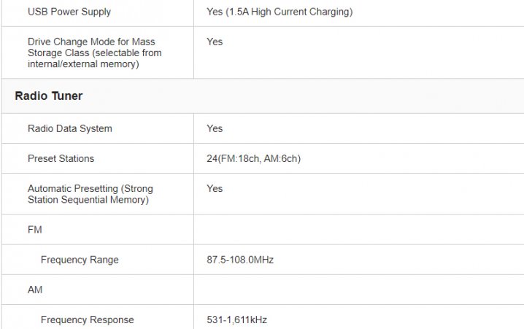Click Yes beside Automatic Presetting
Image resolution: width=524 pixels, height=329 pixels.
(x=215, y=188)
